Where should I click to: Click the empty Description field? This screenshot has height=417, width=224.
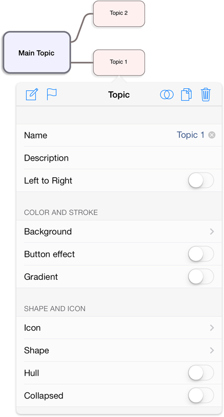coord(119,158)
